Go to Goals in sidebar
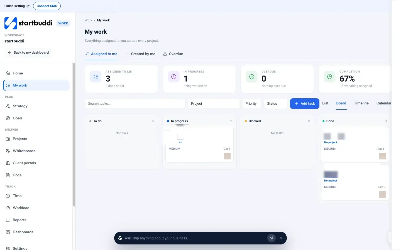The image size is (401, 250). (36, 118)
